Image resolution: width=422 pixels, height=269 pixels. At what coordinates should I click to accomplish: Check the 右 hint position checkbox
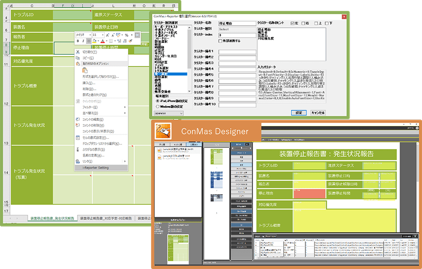(303, 23)
